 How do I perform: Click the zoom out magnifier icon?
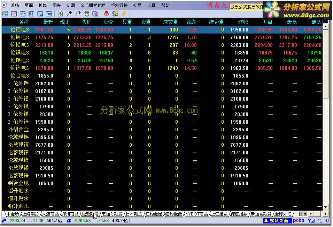(x=78, y=14)
